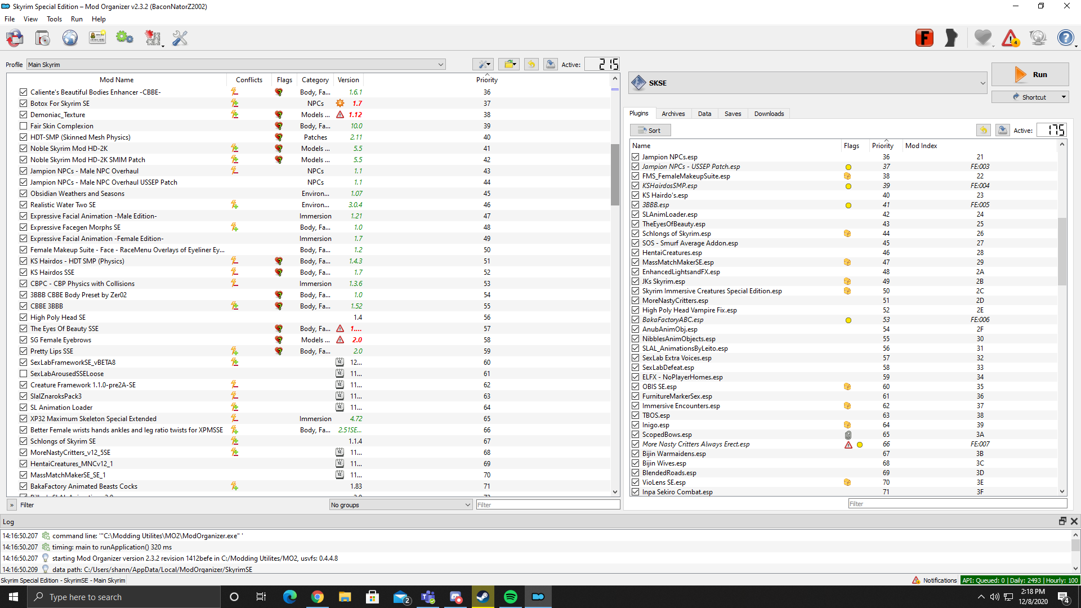Open the Shortcut dropdown arrow
The width and height of the screenshot is (1081, 608).
pos(1064,97)
